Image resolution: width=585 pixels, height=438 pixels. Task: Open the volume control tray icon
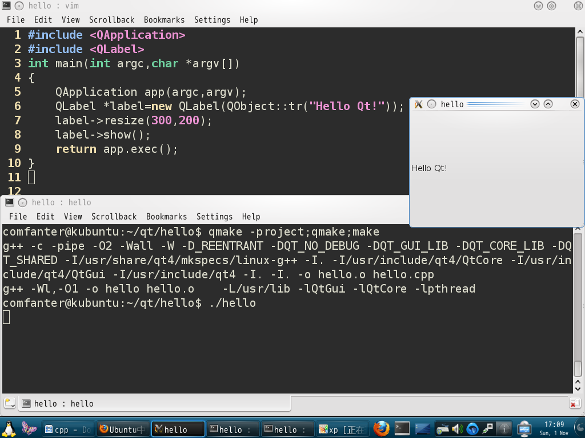click(458, 429)
